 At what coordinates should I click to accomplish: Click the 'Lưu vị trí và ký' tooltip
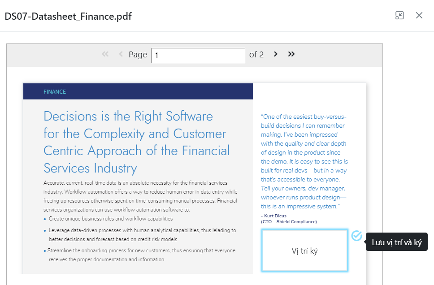coord(397,242)
